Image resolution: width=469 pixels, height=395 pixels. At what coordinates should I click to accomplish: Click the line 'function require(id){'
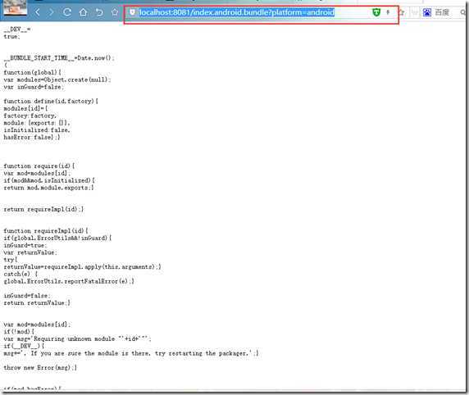pos(39,166)
